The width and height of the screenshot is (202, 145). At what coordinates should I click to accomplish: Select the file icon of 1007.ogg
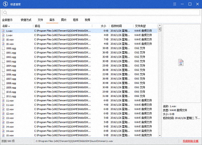coord(4,79)
